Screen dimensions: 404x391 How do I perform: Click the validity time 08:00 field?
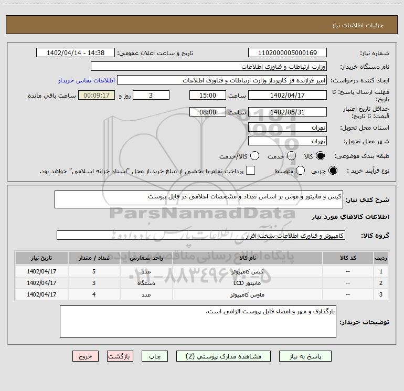coord(208,112)
